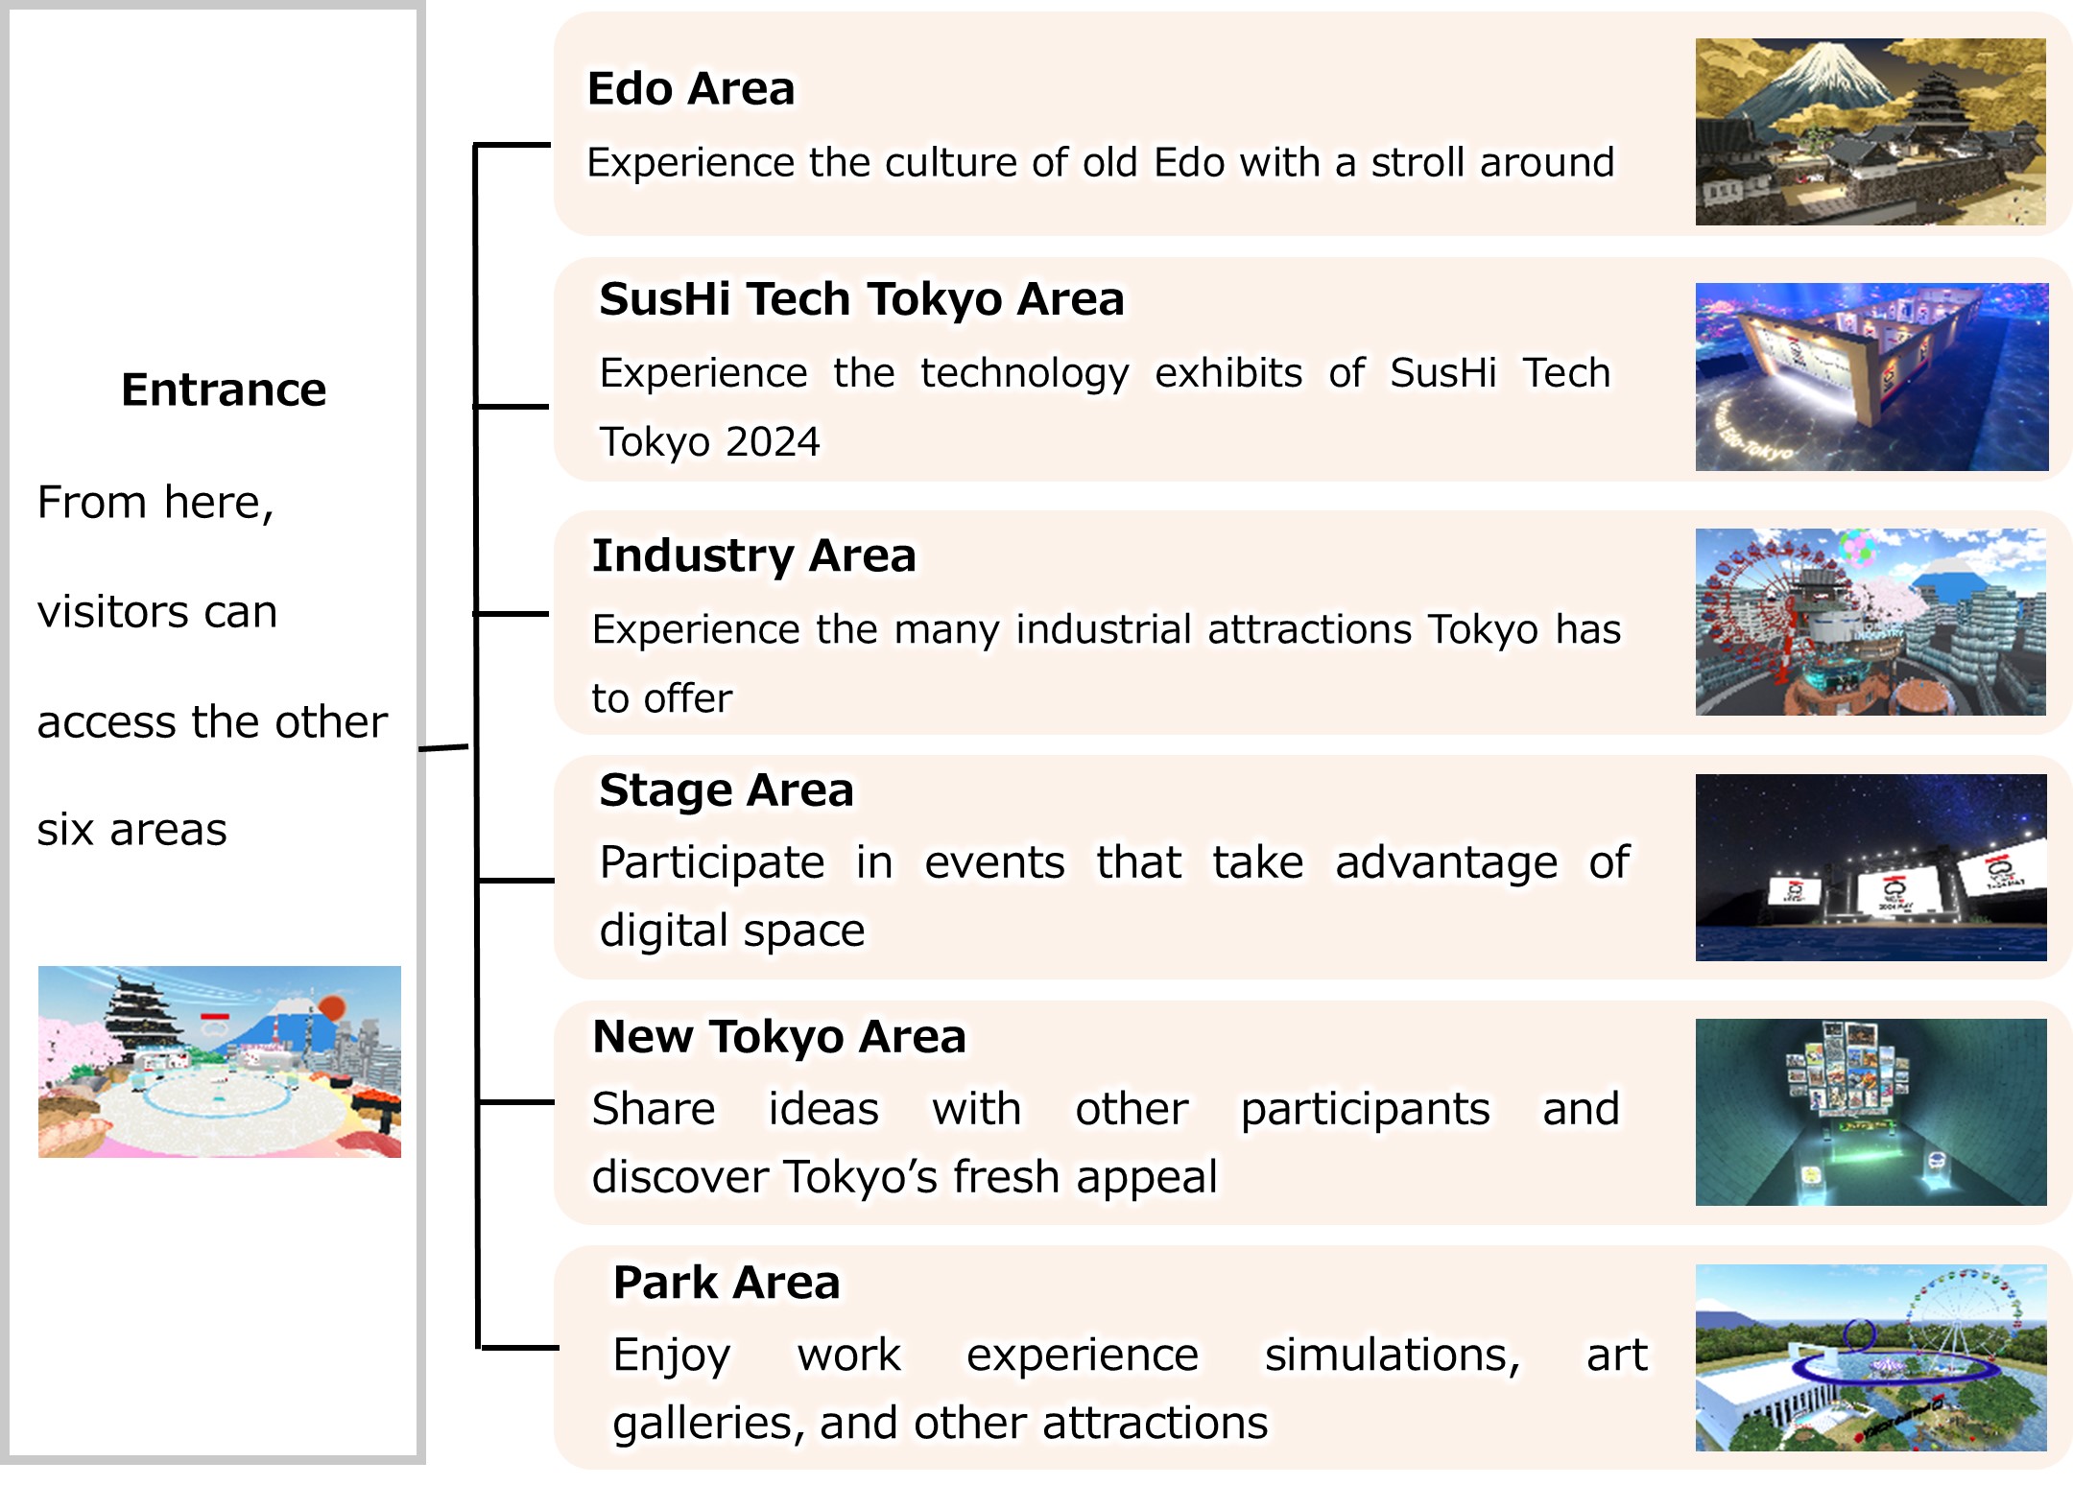Click the Entrance heading
The width and height of the screenshot is (2073, 1485).
pyautogui.click(x=224, y=389)
